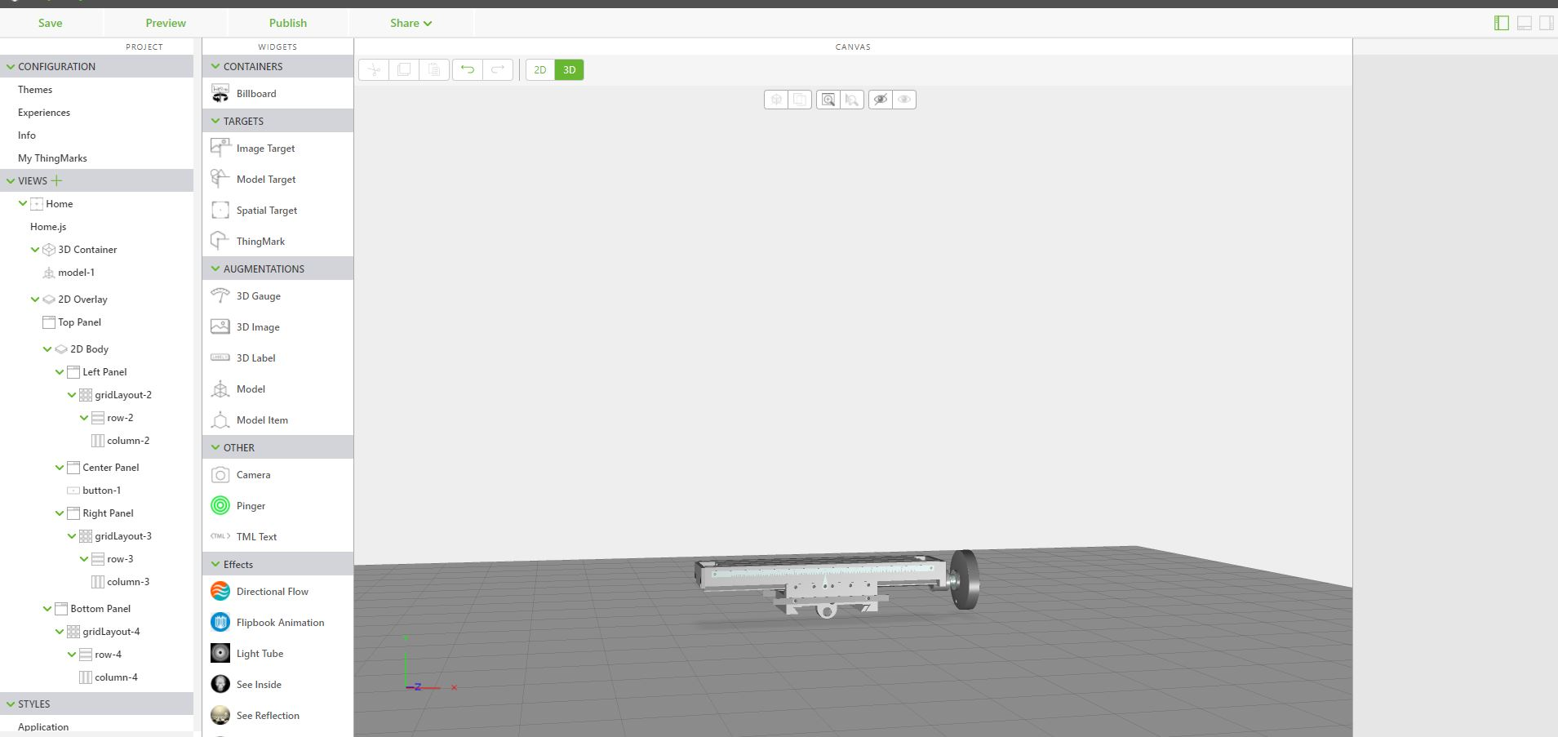The image size is (1558, 737).
Task: Switch to the Themes section
Action: [x=35, y=89]
